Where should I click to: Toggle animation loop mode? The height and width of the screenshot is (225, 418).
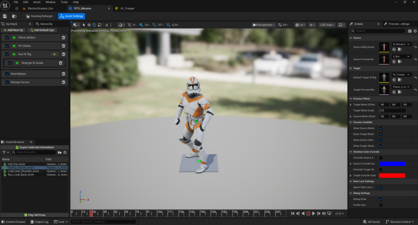(x=329, y=213)
